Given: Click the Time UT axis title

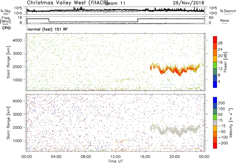Looking at the screenshot, I should pos(115,161).
